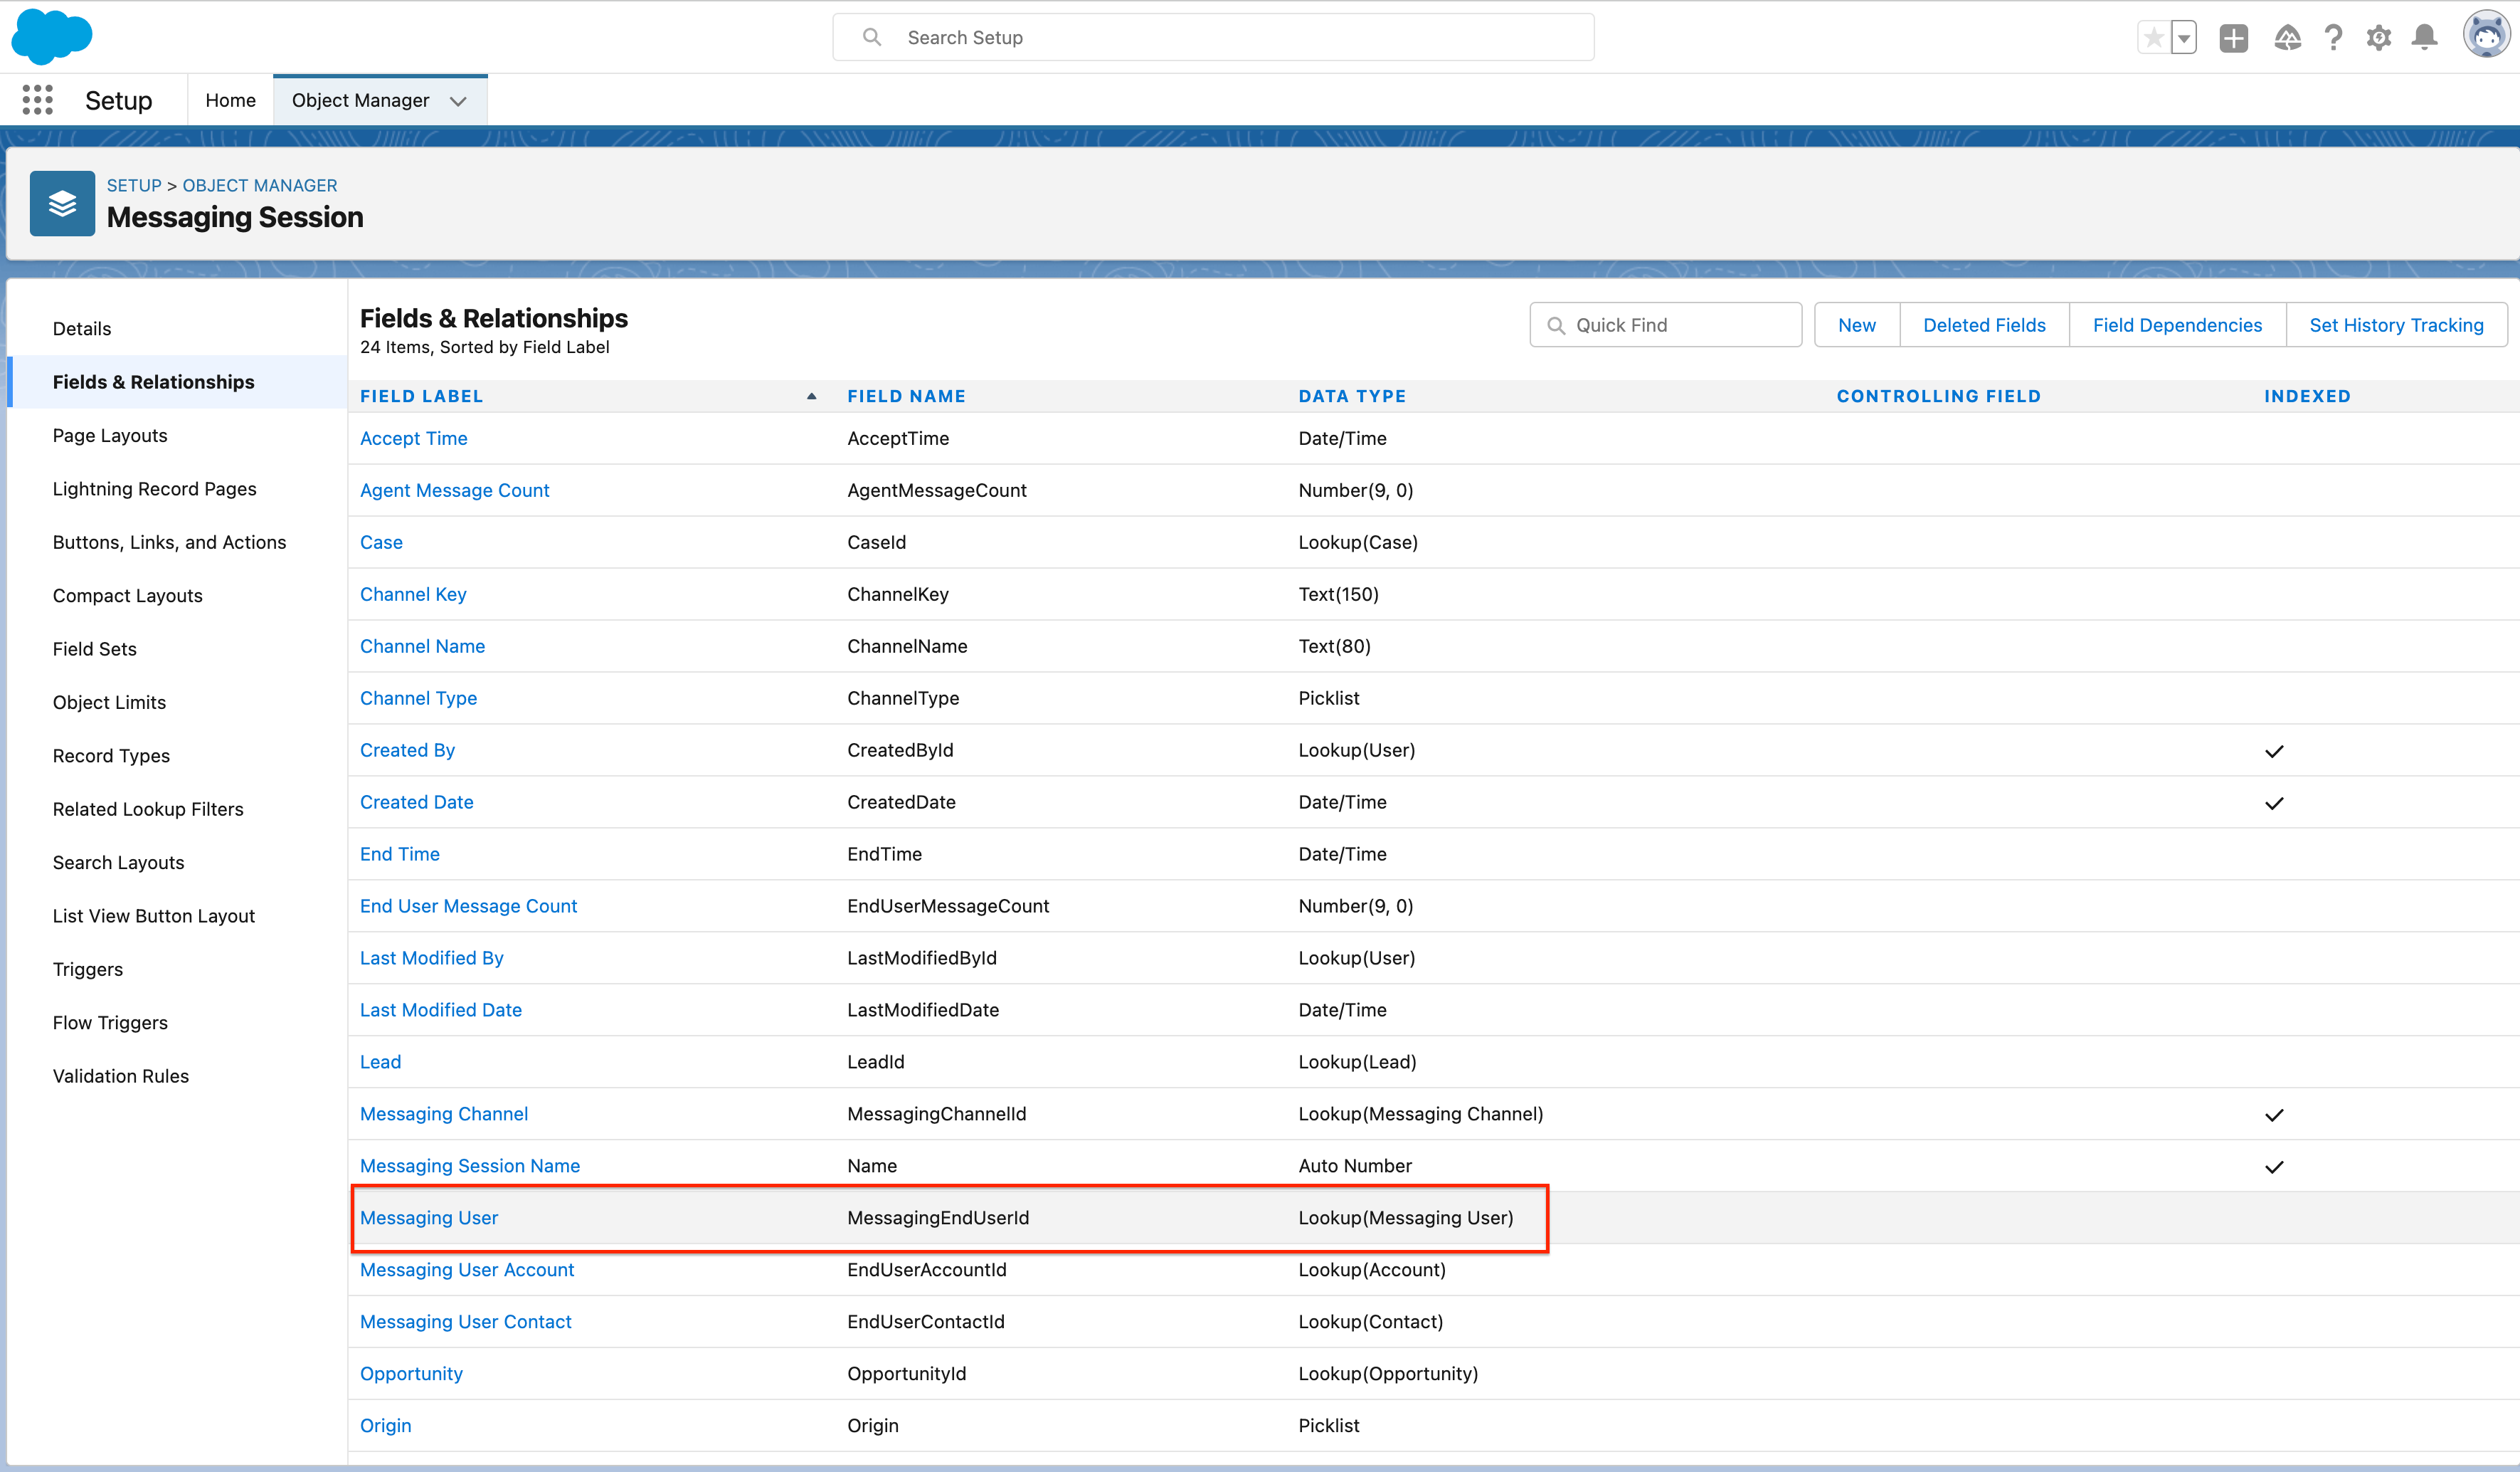The width and height of the screenshot is (2520, 1472).
Task: Open the Opportunity field link
Action: coord(411,1374)
